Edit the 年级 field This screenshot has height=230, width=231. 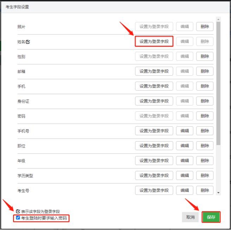(x=184, y=161)
